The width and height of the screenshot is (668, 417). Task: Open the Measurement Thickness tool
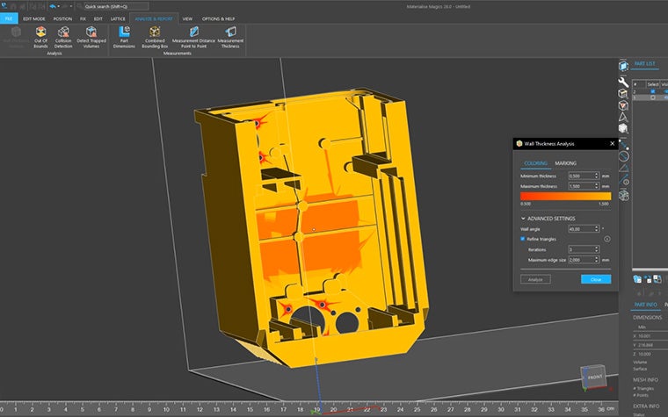[x=230, y=33]
